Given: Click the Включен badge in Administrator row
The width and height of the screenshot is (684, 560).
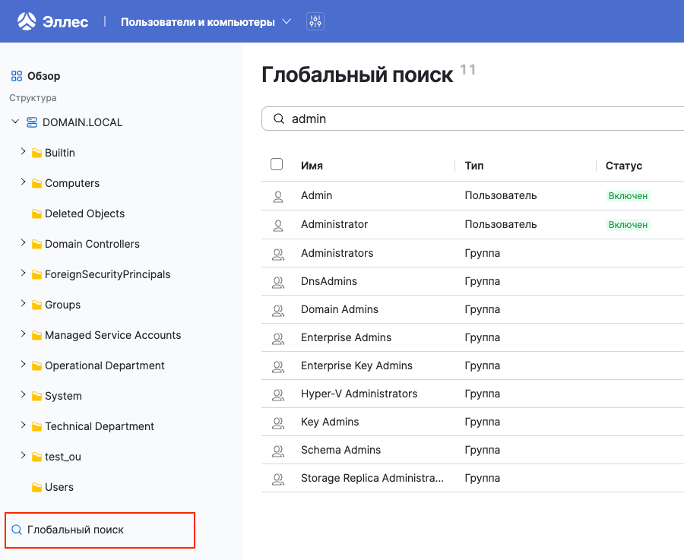Looking at the screenshot, I should (628, 225).
